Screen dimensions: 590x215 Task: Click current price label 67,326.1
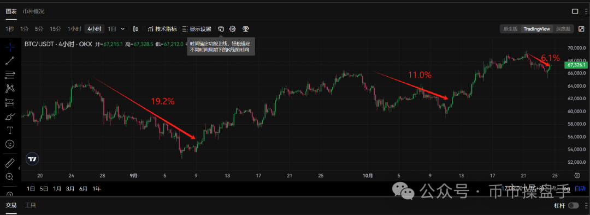pos(576,65)
